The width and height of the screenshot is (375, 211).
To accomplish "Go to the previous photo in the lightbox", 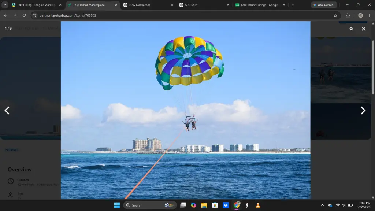I will pyautogui.click(x=7, y=111).
